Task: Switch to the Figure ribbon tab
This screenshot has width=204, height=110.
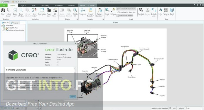Action: point(23,5)
